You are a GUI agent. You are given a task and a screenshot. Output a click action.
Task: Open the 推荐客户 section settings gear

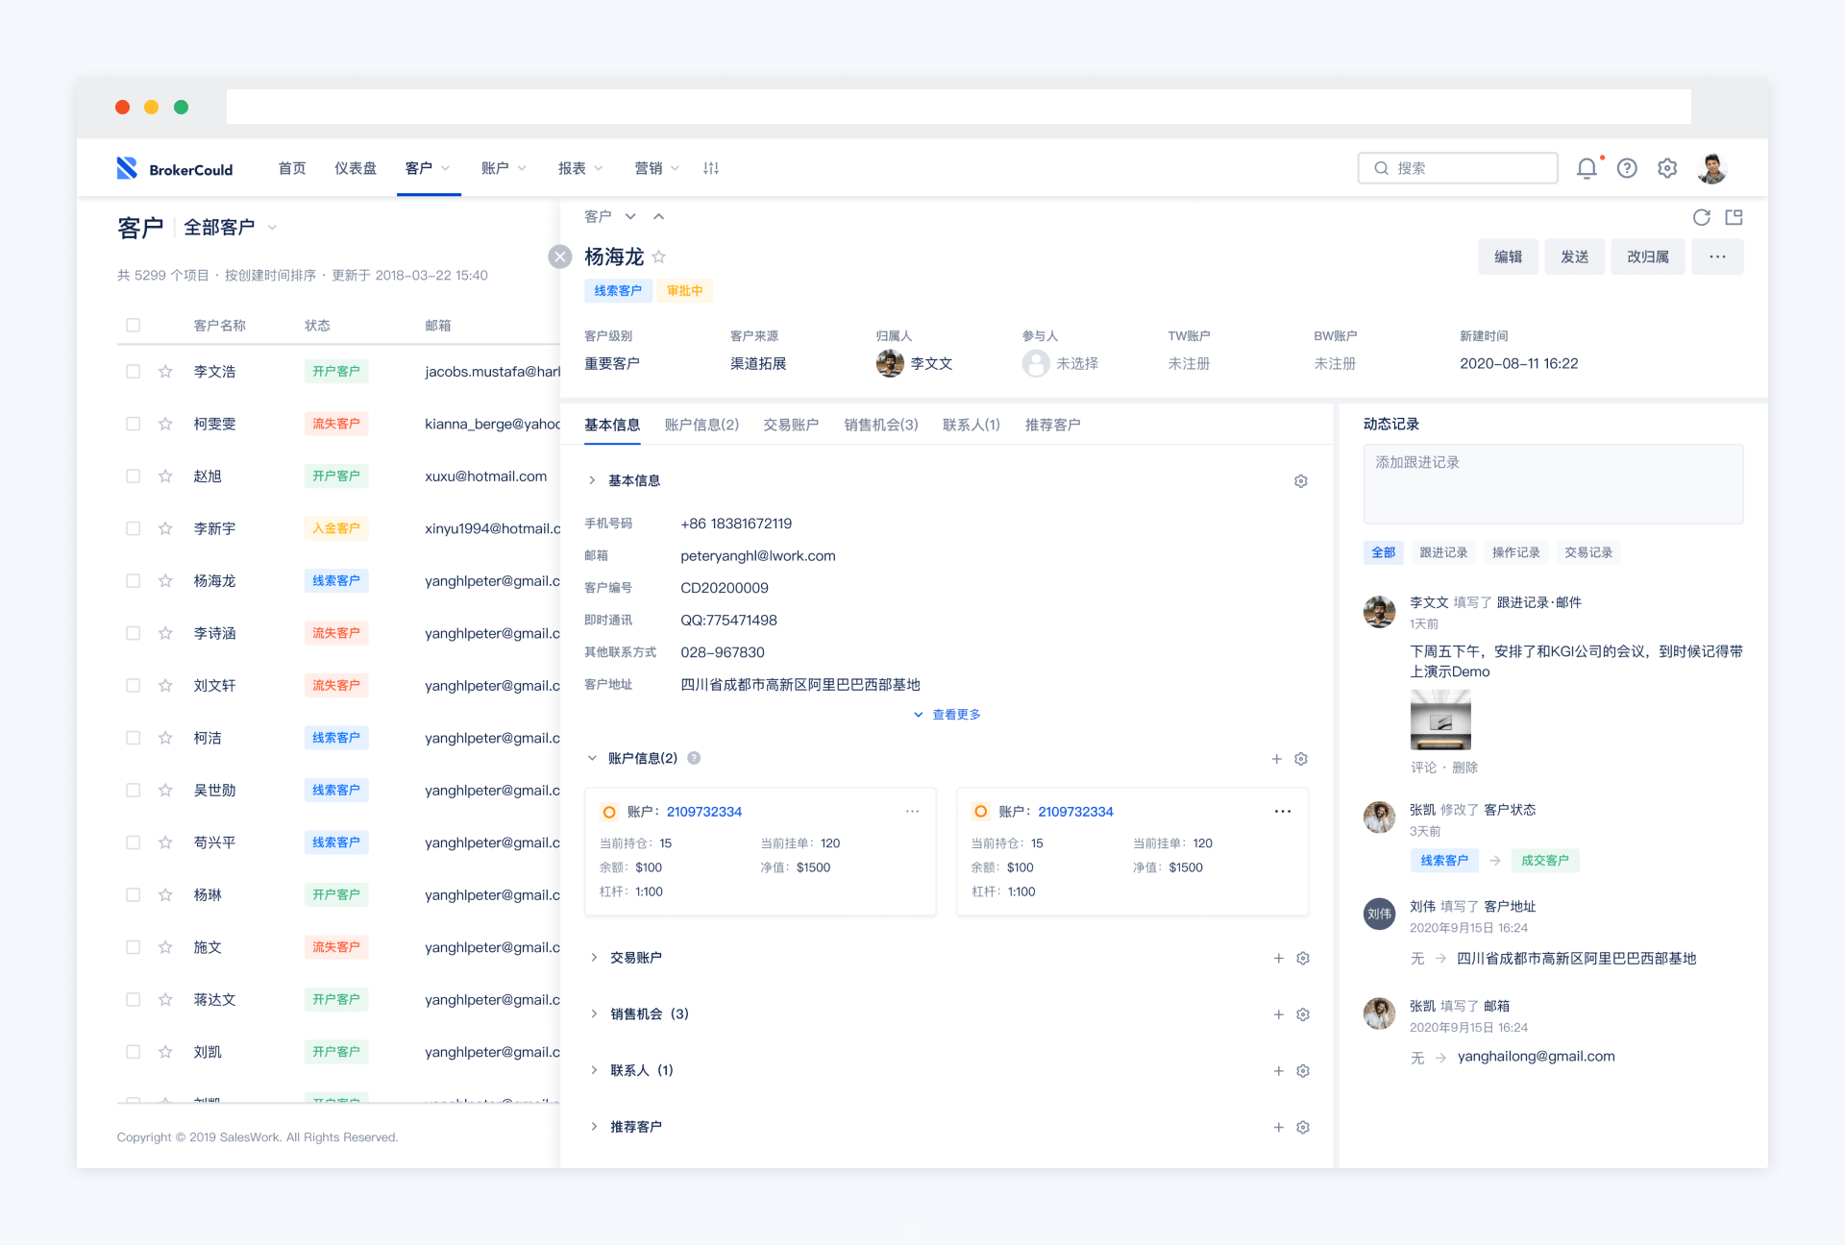coord(1303,1127)
